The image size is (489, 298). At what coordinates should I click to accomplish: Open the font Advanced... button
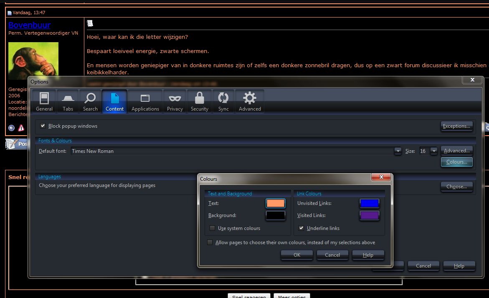click(x=457, y=151)
